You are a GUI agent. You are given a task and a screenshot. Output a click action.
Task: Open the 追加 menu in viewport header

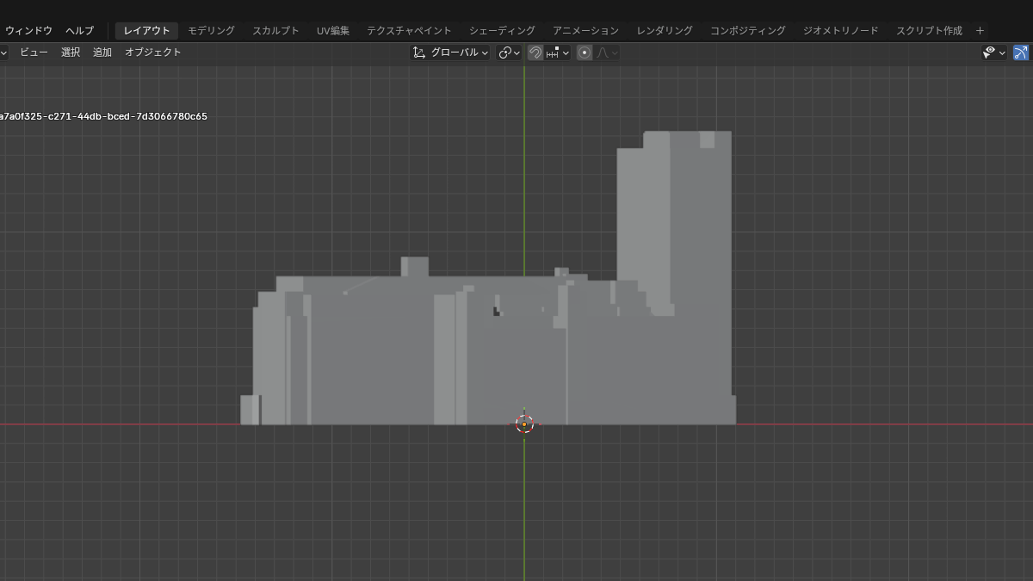point(102,53)
